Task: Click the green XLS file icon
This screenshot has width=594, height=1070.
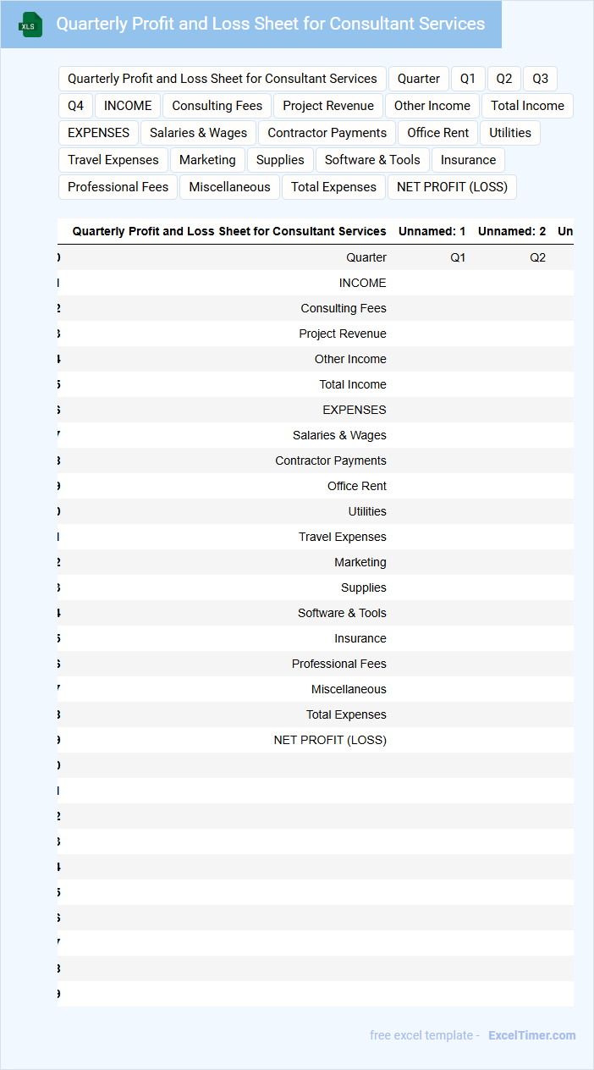Action: (30, 25)
